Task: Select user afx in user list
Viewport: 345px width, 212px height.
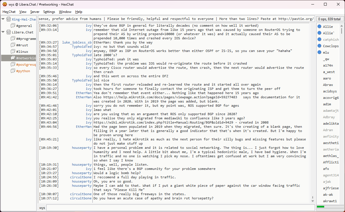Action: pos(326,169)
